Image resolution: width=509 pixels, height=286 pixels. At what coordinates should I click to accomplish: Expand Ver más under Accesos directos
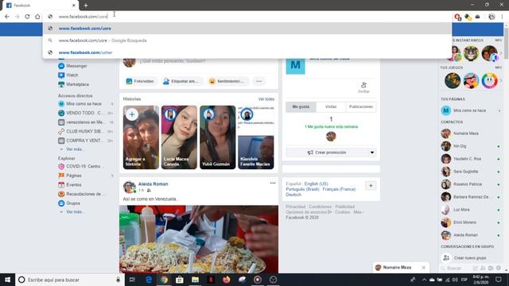(74, 149)
